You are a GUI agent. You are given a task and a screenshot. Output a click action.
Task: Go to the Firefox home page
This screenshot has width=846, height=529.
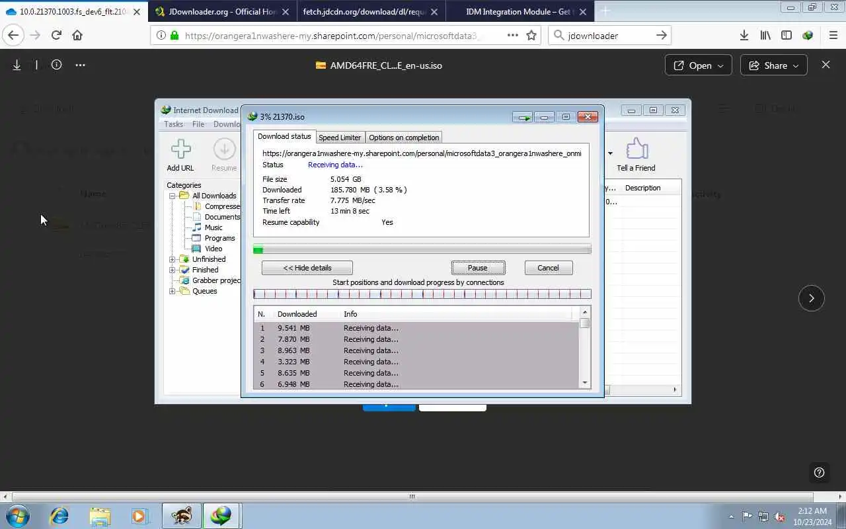[77, 36]
